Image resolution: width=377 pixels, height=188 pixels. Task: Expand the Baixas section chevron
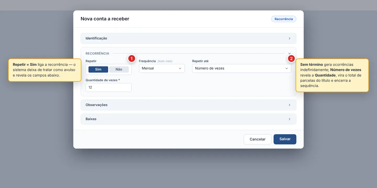tap(289, 119)
